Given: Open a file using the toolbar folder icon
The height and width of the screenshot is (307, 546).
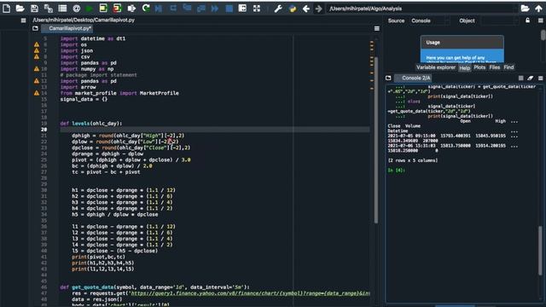Looking at the screenshot, I should pyautogui.click(x=20, y=9).
